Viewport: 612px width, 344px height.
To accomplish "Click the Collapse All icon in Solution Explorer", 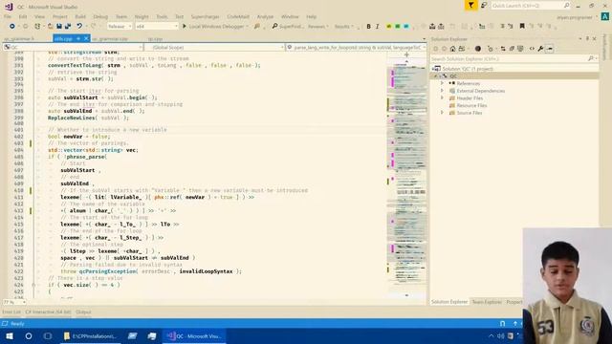I will point(512,49).
